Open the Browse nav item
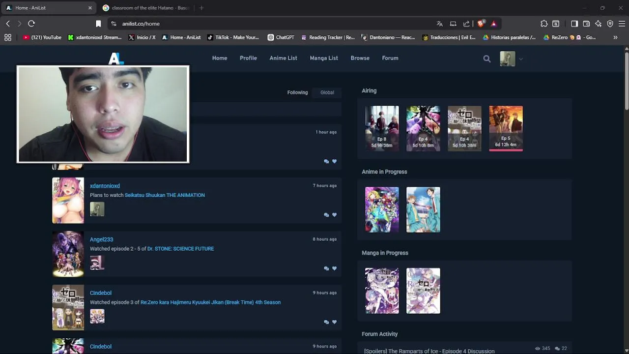This screenshot has height=354, width=629. pyautogui.click(x=360, y=58)
